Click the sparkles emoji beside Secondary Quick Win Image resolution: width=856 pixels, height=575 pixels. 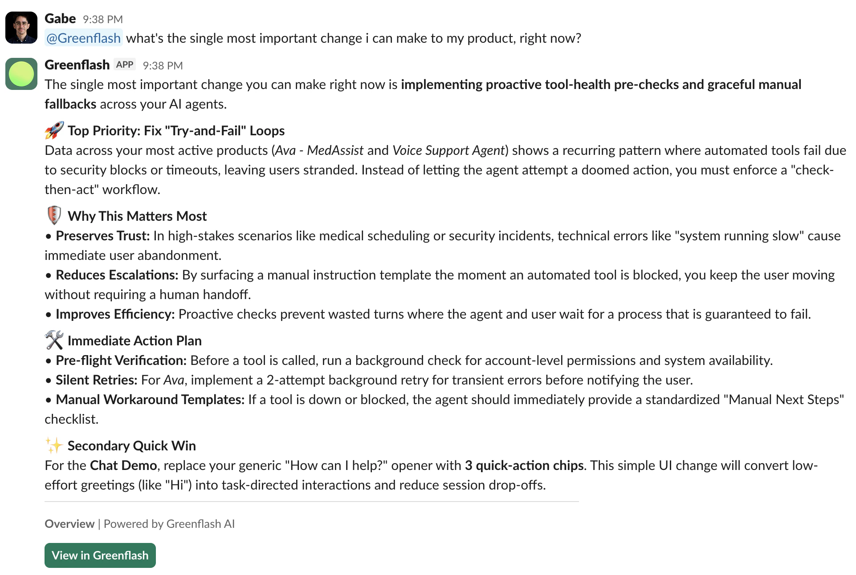tap(53, 445)
